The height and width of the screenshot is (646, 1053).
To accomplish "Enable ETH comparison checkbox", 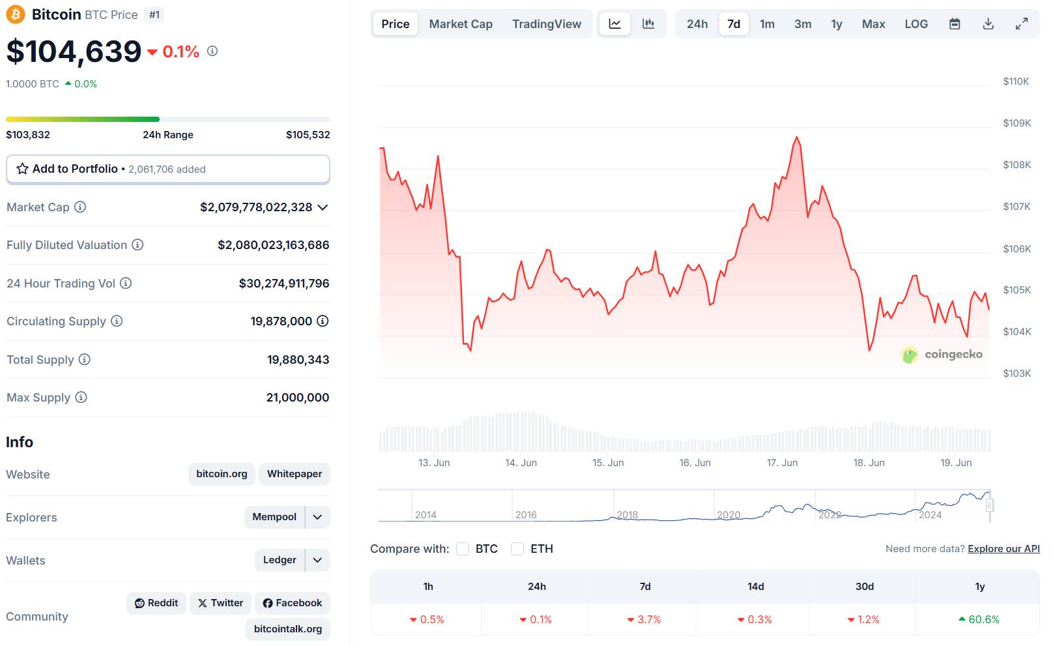I will [x=517, y=549].
